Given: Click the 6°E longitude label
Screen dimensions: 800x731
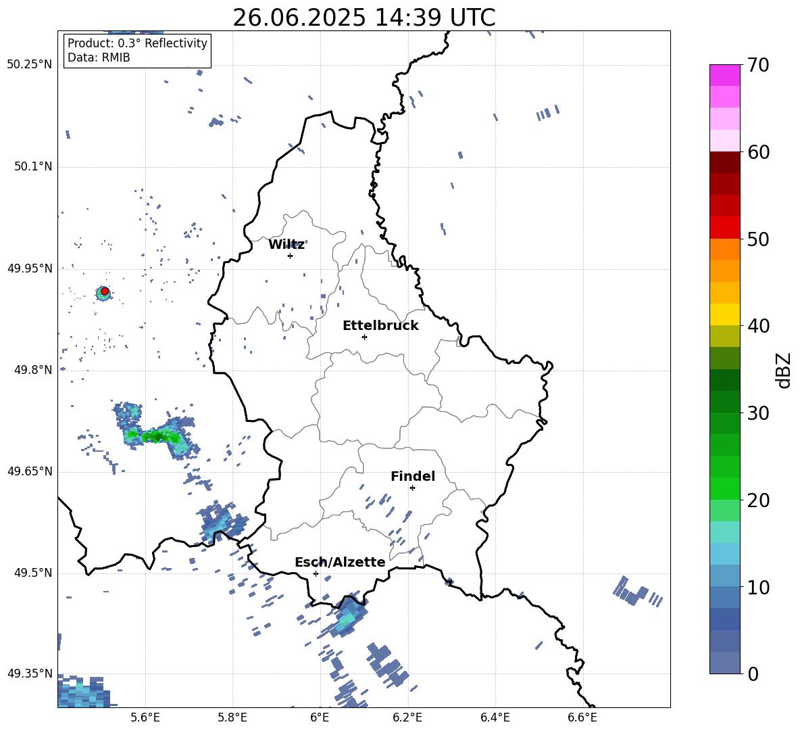Looking at the screenshot, I should (320, 717).
